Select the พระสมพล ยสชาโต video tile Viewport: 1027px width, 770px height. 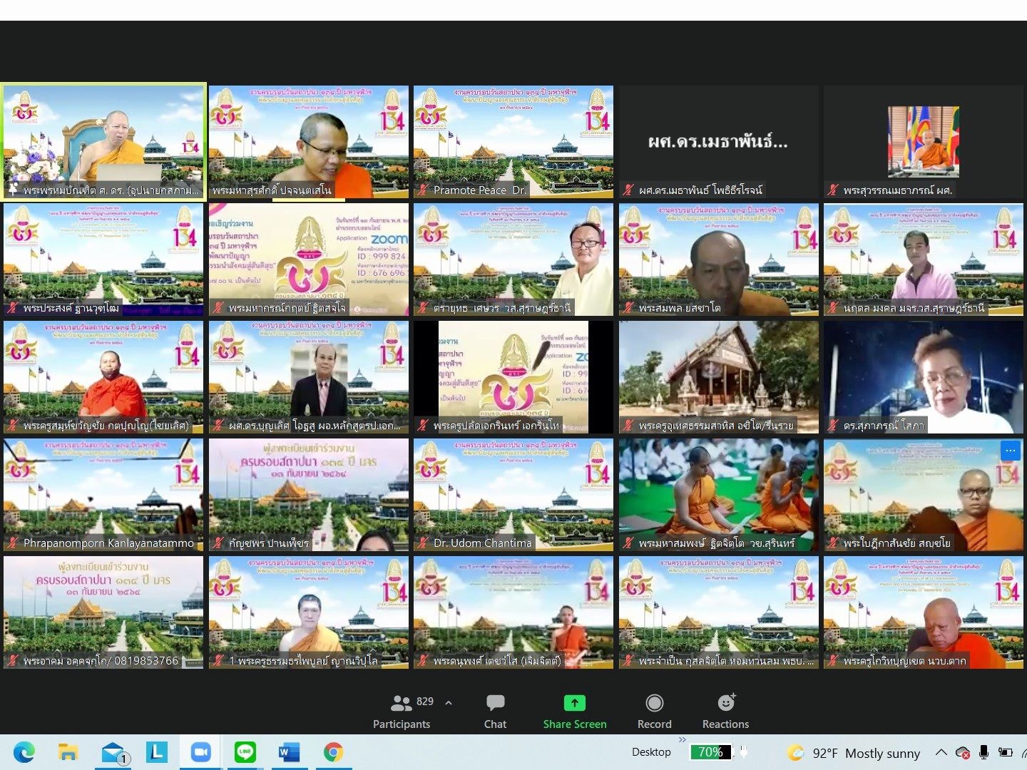pyautogui.click(x=719, y=260)
